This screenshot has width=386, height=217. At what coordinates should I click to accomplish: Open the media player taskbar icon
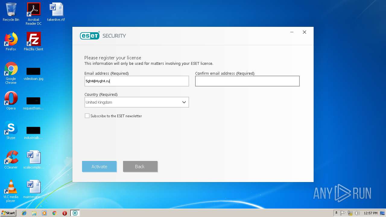pos(44,213)
